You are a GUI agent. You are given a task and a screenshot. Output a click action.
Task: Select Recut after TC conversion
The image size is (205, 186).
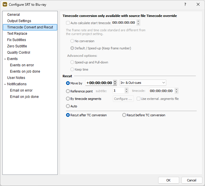[68, 115]
